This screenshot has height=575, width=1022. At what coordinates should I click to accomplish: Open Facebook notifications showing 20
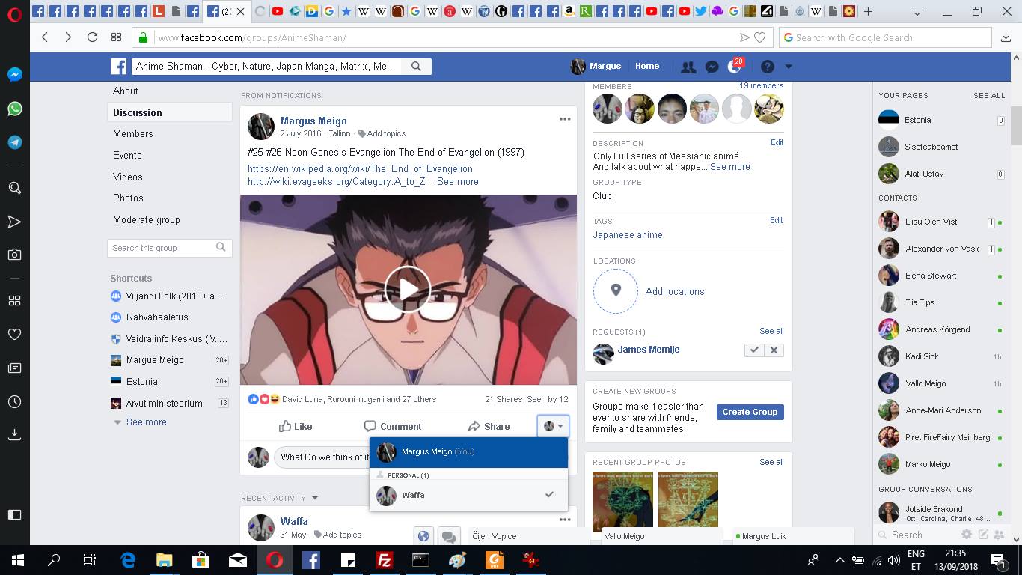735,67
